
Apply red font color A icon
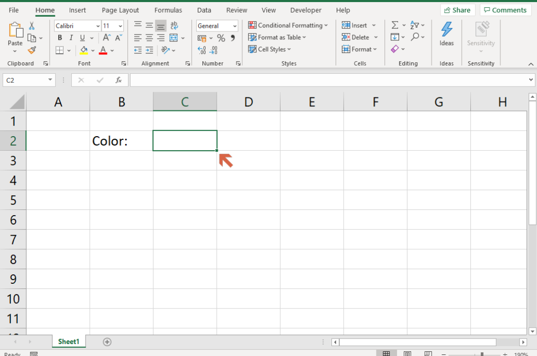[x=103, y=50]
